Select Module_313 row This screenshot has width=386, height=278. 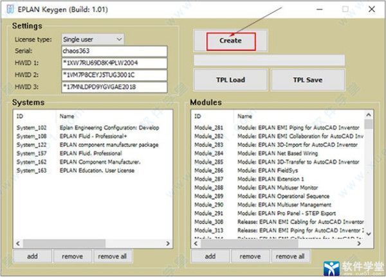[278, 230]
